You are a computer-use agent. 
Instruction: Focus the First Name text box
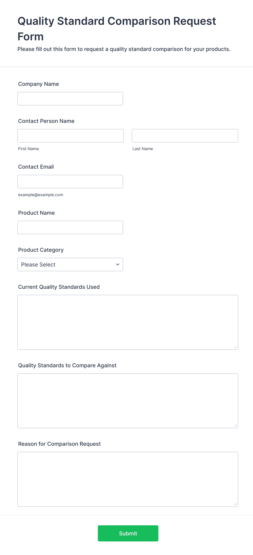click(x=70, y=136)
